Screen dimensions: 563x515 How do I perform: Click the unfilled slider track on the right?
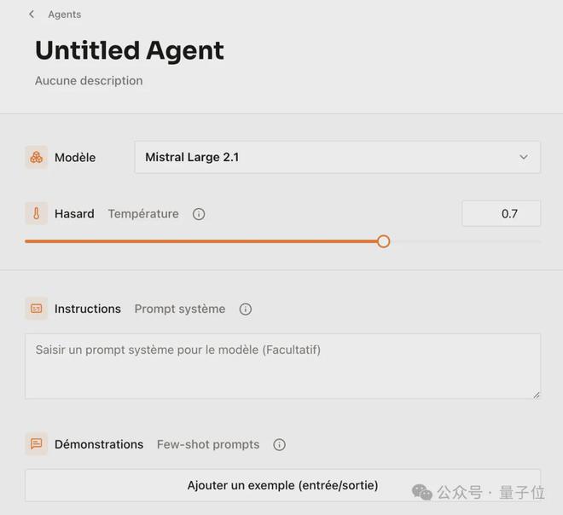[x=465, y=241]
